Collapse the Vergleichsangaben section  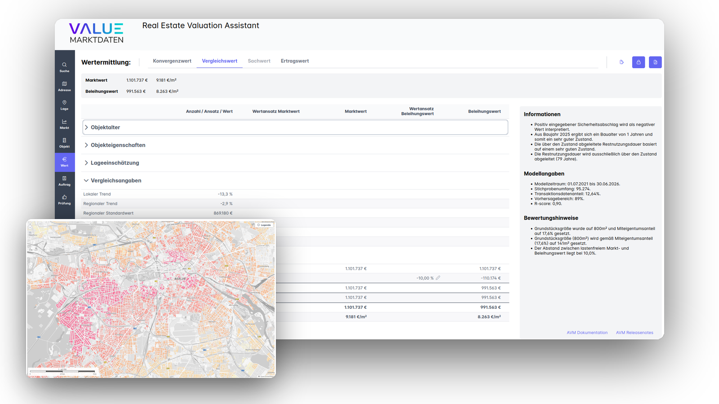295,180
